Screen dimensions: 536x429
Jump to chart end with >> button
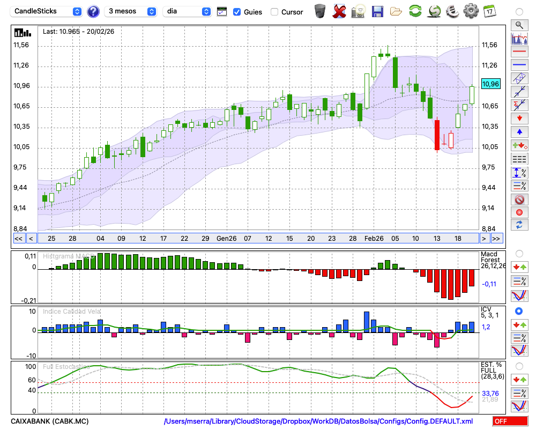pyautogui.click(x=497, y=239)
